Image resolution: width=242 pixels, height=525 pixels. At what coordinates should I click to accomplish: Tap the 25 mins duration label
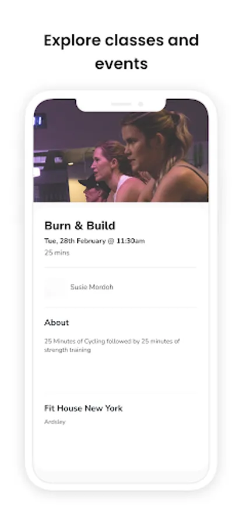pyautogui.click(x=57, y=253)
